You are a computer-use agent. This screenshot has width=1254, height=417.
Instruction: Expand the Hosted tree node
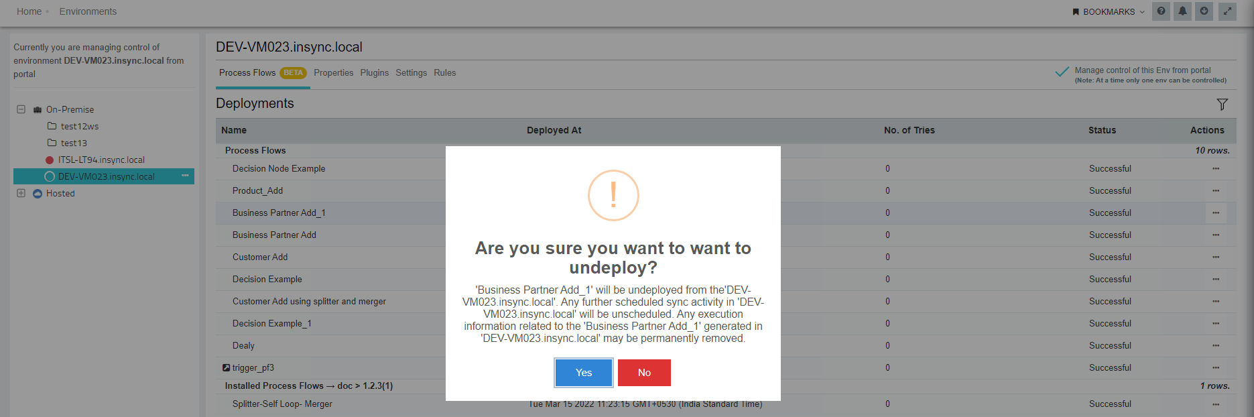click(21, 193)
